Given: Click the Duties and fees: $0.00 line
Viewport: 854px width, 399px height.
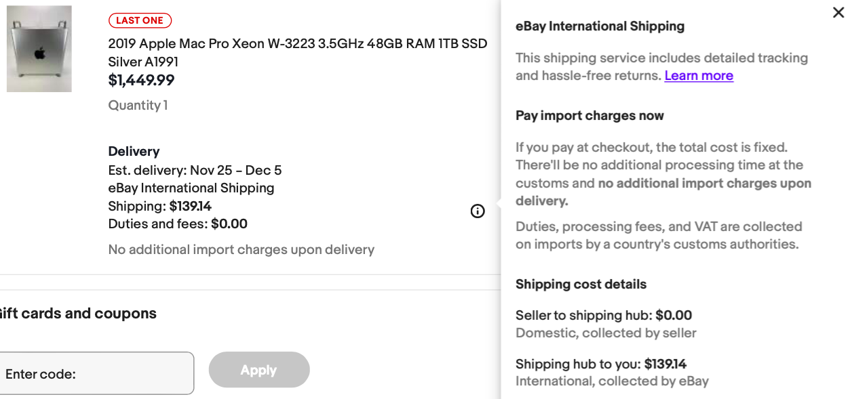Looking at the screenshot, I should pos(178,224).
